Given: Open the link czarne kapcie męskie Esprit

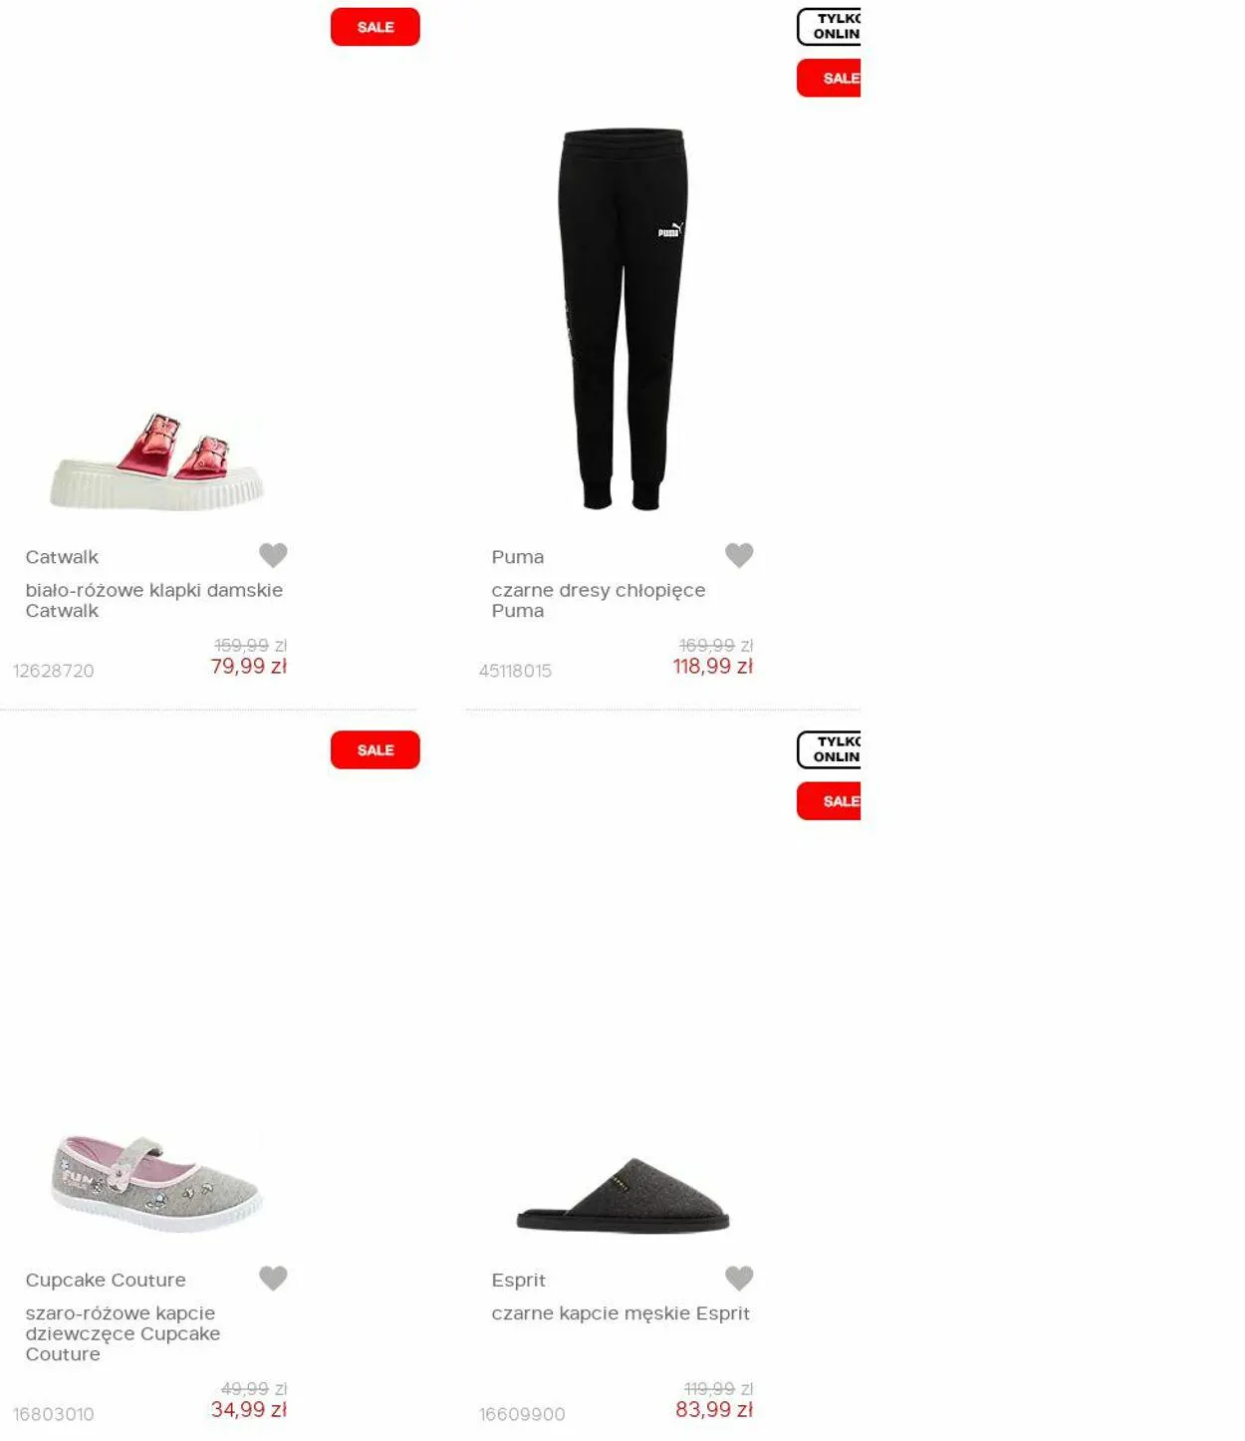Looking at the screenshot, I should click(621, 1313).
